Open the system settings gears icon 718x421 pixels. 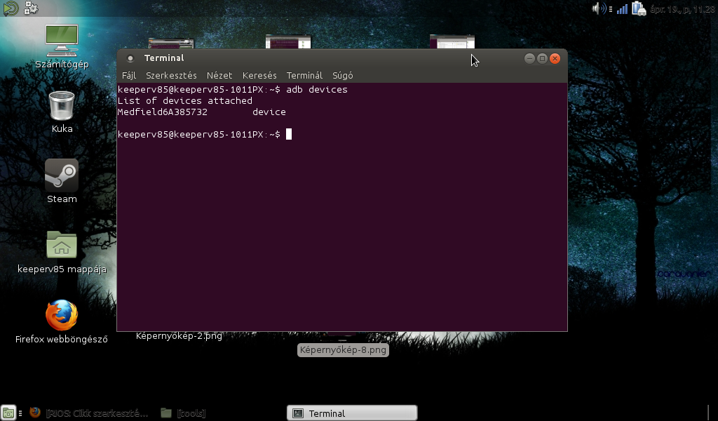tap(31, 8)
